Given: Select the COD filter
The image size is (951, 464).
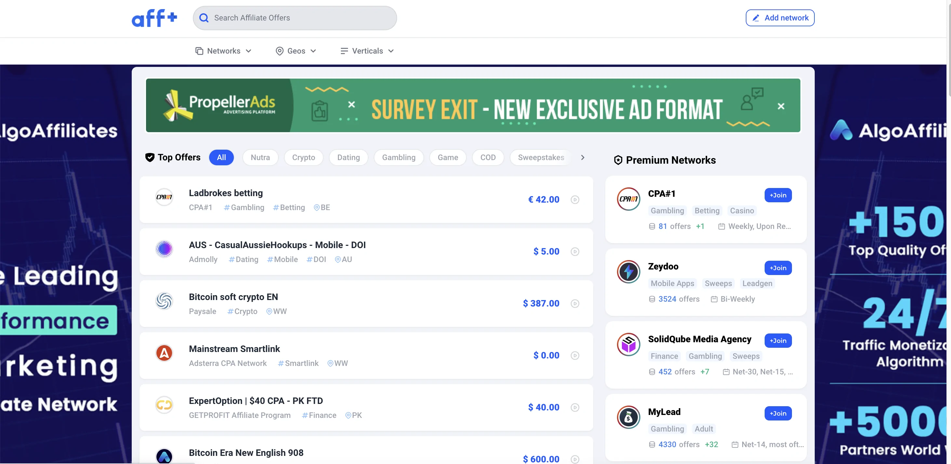Looking at the screenshot, I should pyautogui.click(x=488, y=157).
